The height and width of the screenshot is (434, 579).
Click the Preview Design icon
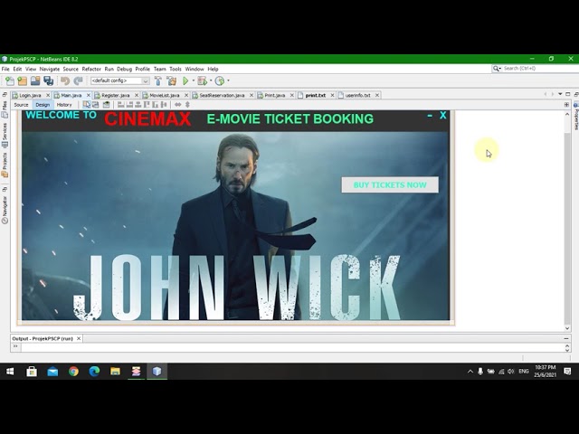tap(107, 105)
